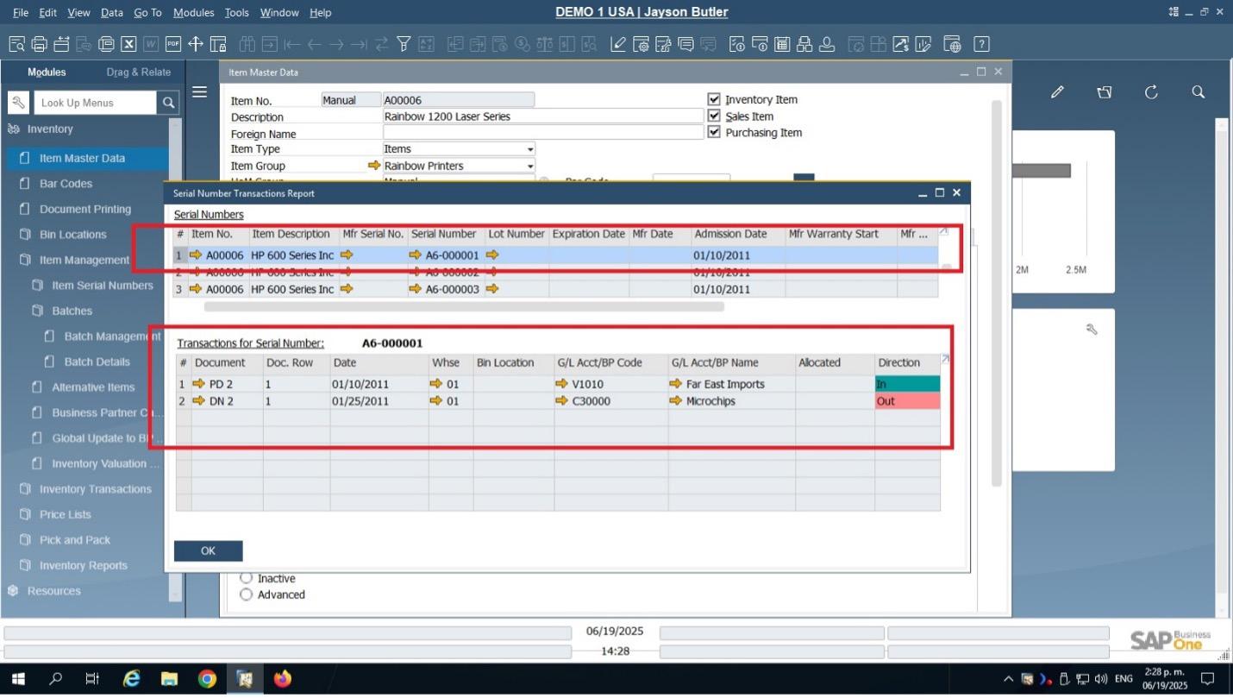Click the cockpit refresh icon
This screenshot has width=1233, height=698.
click(1151, 92)
